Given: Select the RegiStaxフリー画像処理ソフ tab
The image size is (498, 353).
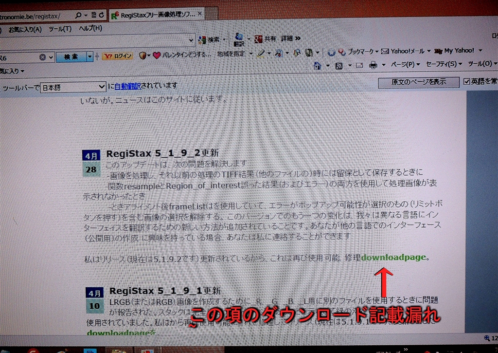Looking at the screenshot, I should (156, 15).
